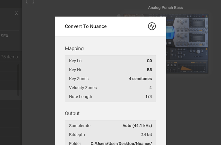Choose output Folder path field

121,143
